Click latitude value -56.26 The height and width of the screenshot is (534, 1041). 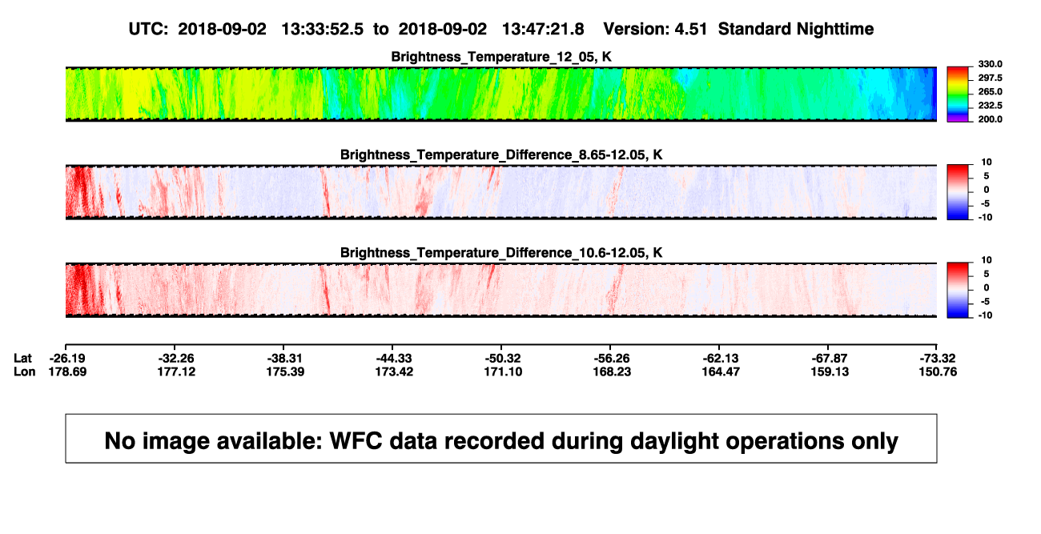(x=612, y=358)
